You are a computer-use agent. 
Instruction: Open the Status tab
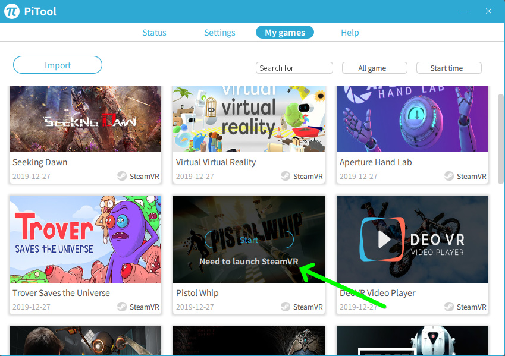coord(154,33)
